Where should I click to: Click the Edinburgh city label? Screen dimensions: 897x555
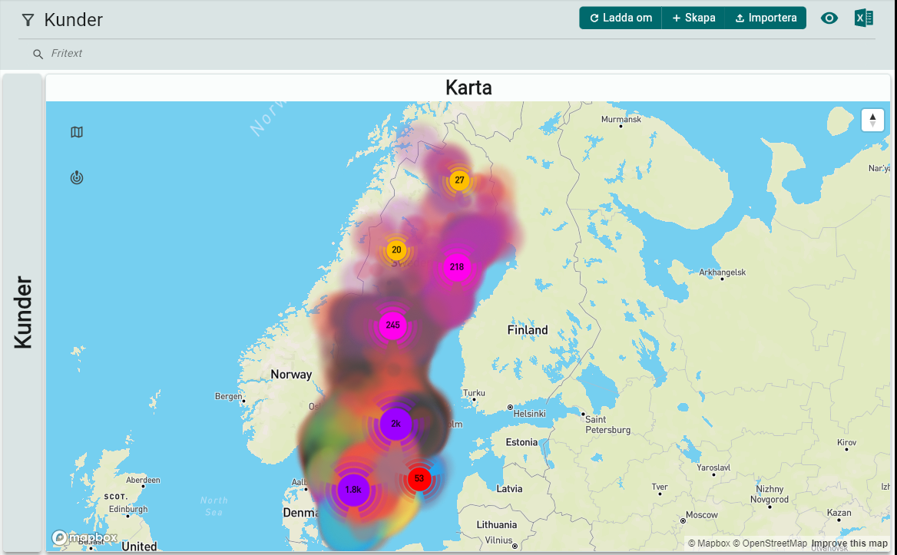[128, 509]
